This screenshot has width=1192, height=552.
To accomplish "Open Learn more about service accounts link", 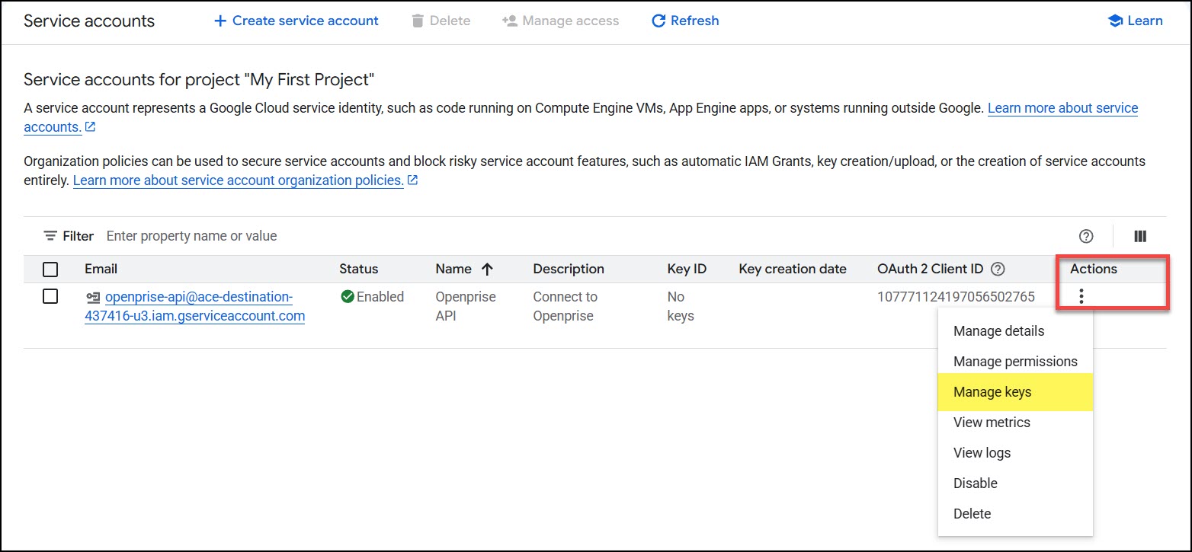I will pyautogui.click(x=1063, y=108).
